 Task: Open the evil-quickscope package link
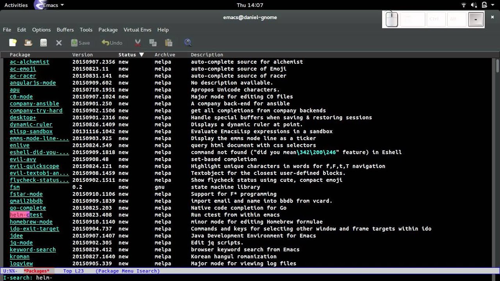click(x=34, y=166)
